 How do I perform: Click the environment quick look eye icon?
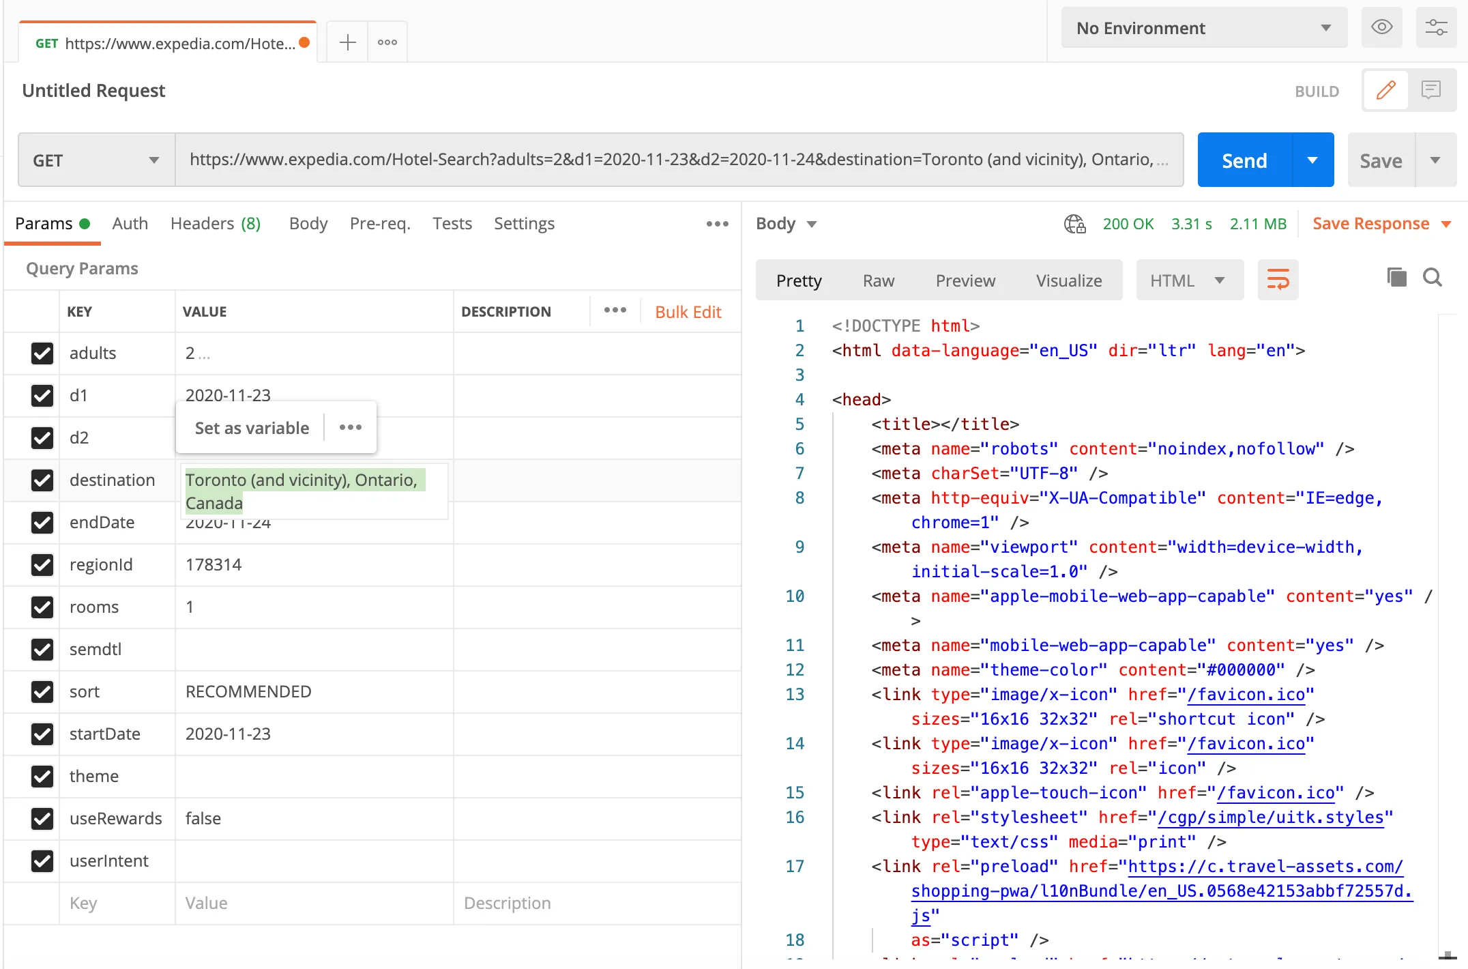[x=1381, y=27]
